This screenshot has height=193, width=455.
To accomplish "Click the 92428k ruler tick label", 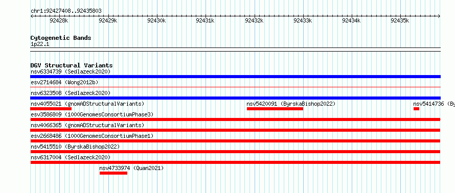I will click(x=59, y=20).
